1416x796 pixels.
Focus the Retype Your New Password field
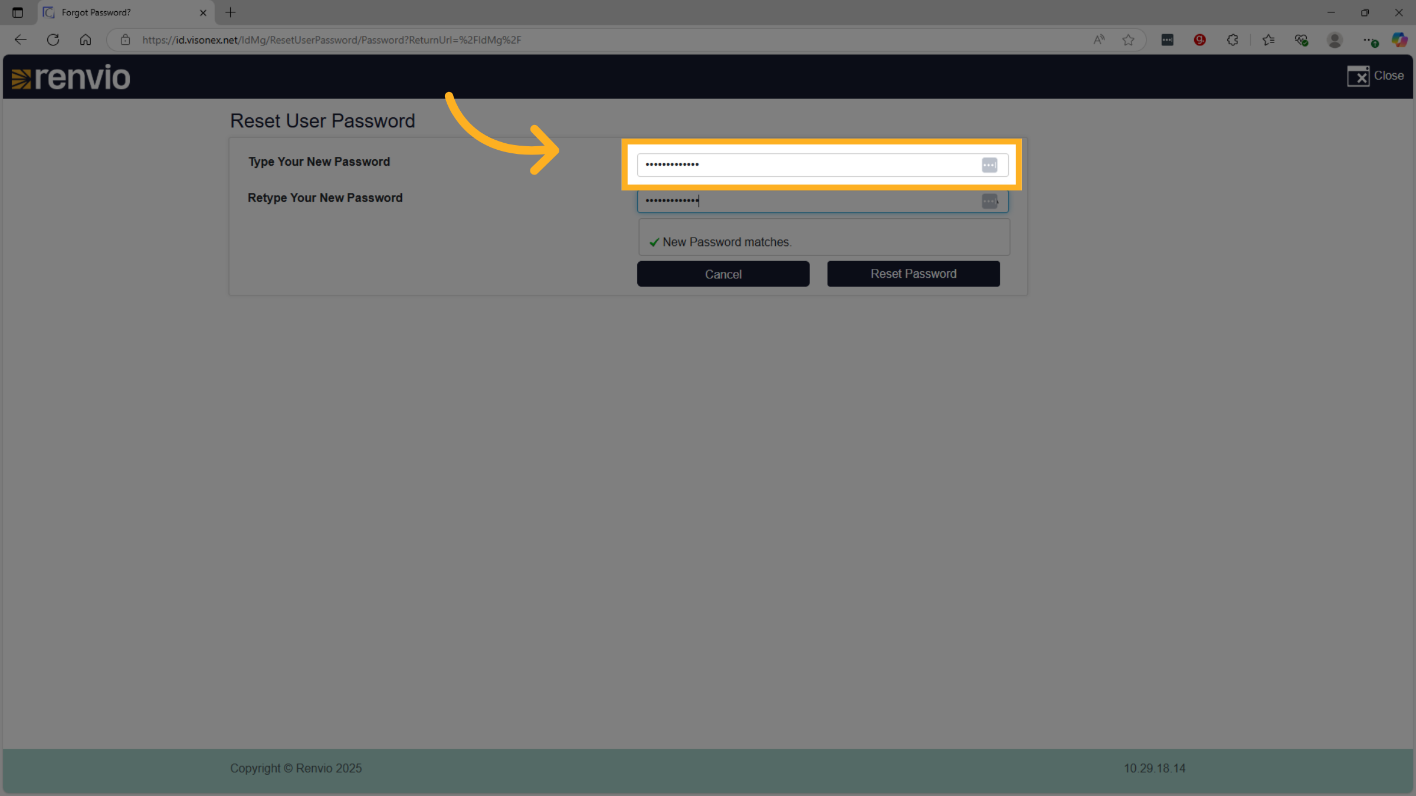[x=822, y=201]
